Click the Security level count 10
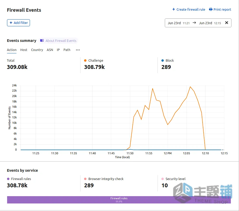The height and width of the screenshot is (211, 239). click(165, 186)
